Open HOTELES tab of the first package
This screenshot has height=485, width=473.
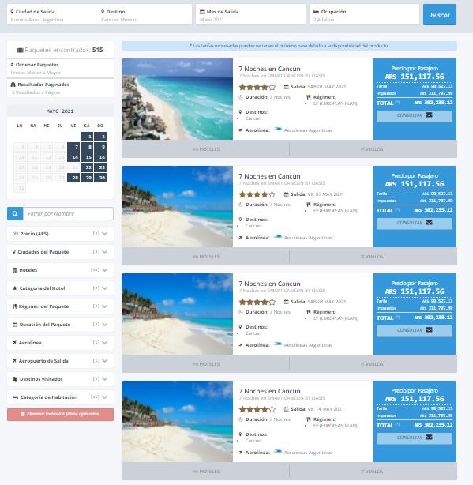205,149
